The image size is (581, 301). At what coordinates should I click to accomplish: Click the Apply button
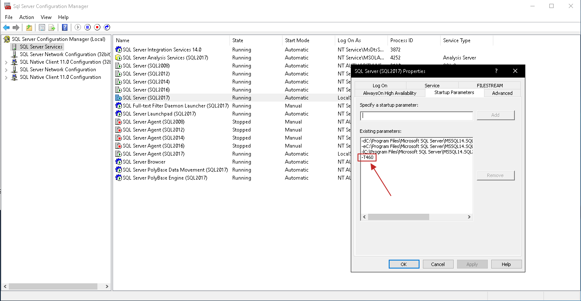coord(472,264)
